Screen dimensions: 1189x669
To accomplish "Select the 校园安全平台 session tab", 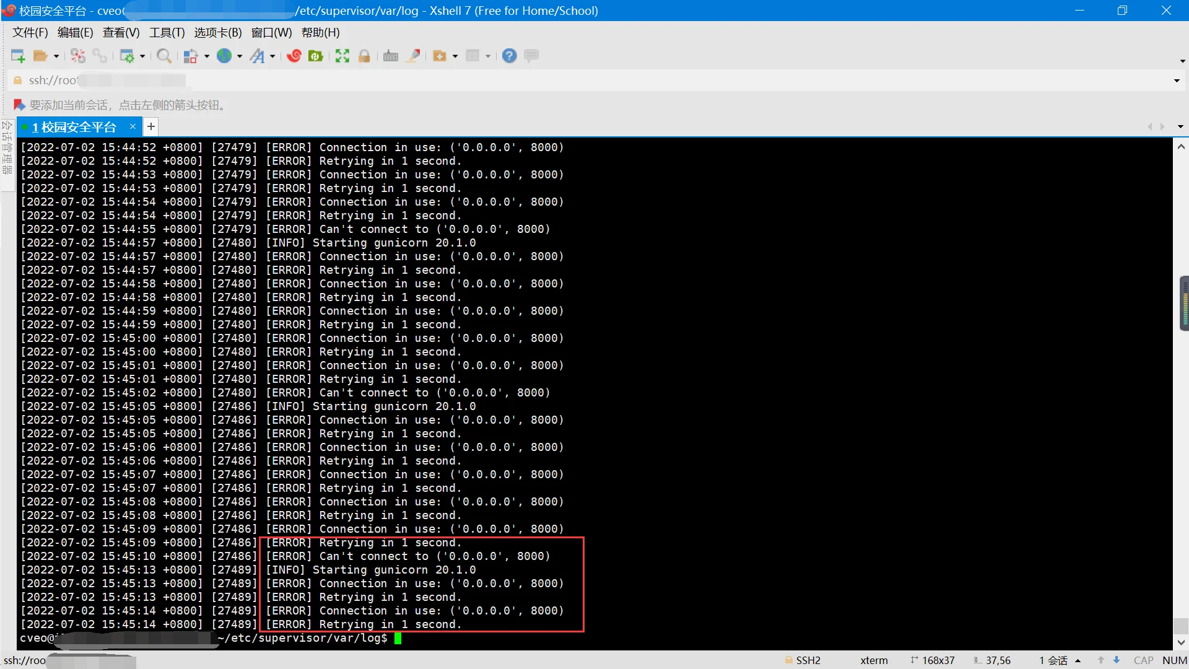I will point(74,127).
